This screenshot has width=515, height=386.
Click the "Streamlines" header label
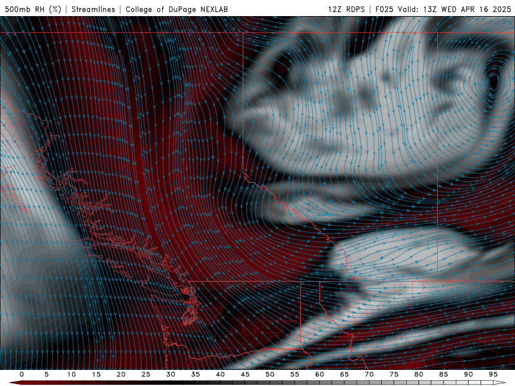(x=93, y=9)
